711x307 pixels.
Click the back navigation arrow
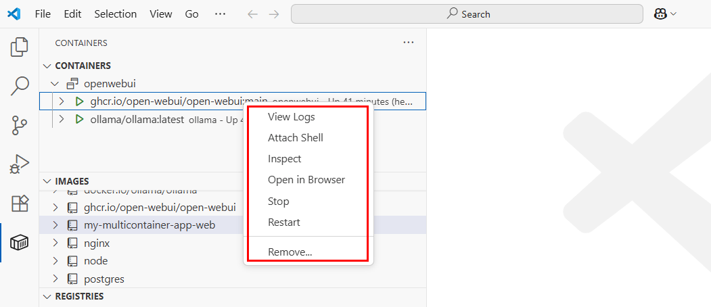(253, 14)
